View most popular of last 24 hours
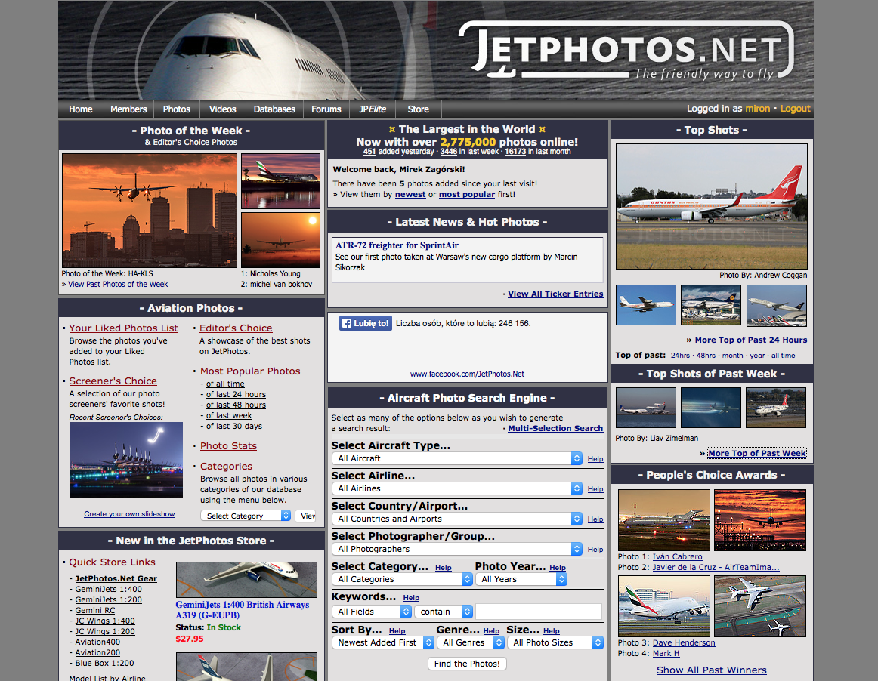 (236, 395)
